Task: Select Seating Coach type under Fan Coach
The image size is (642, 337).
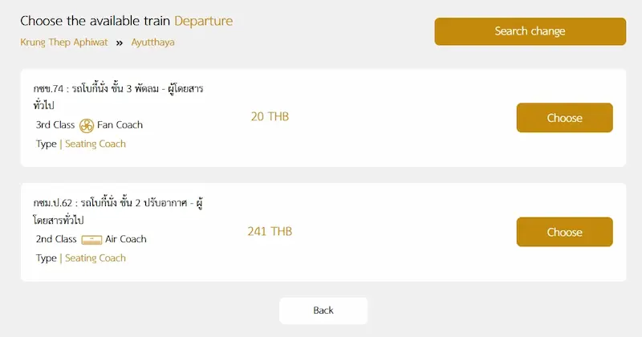Action: click(x=95, y=144)
